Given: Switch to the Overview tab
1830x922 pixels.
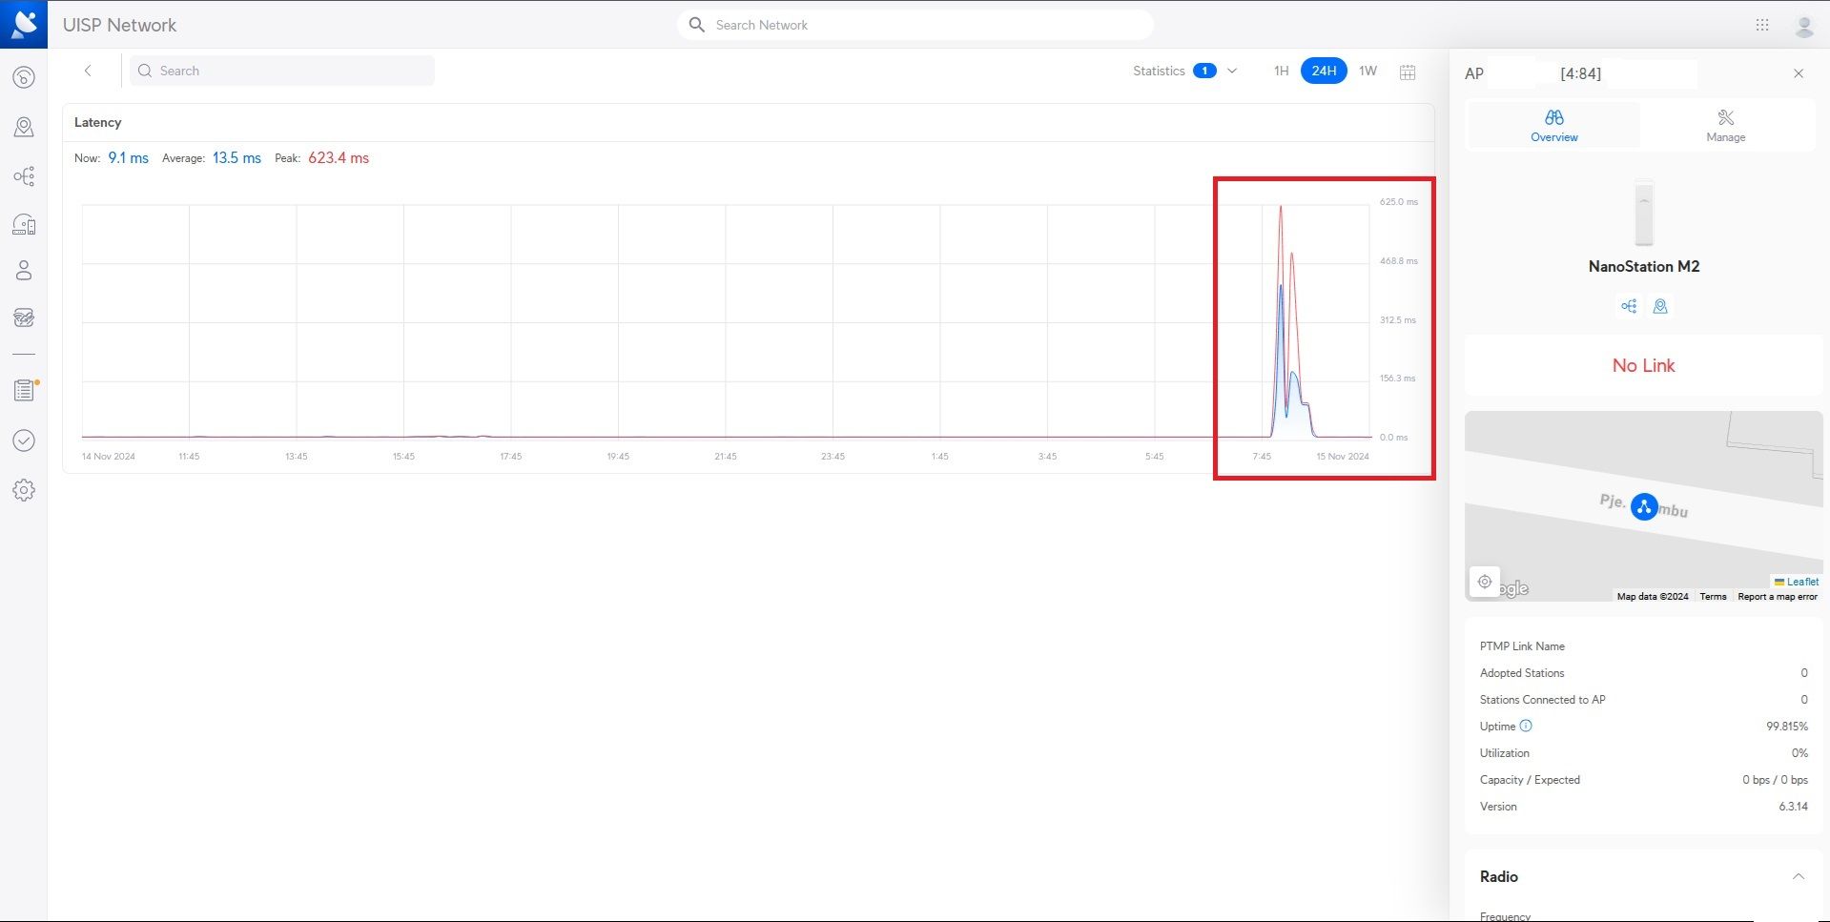Looking at the screenshot, I should pos(1553,125).
